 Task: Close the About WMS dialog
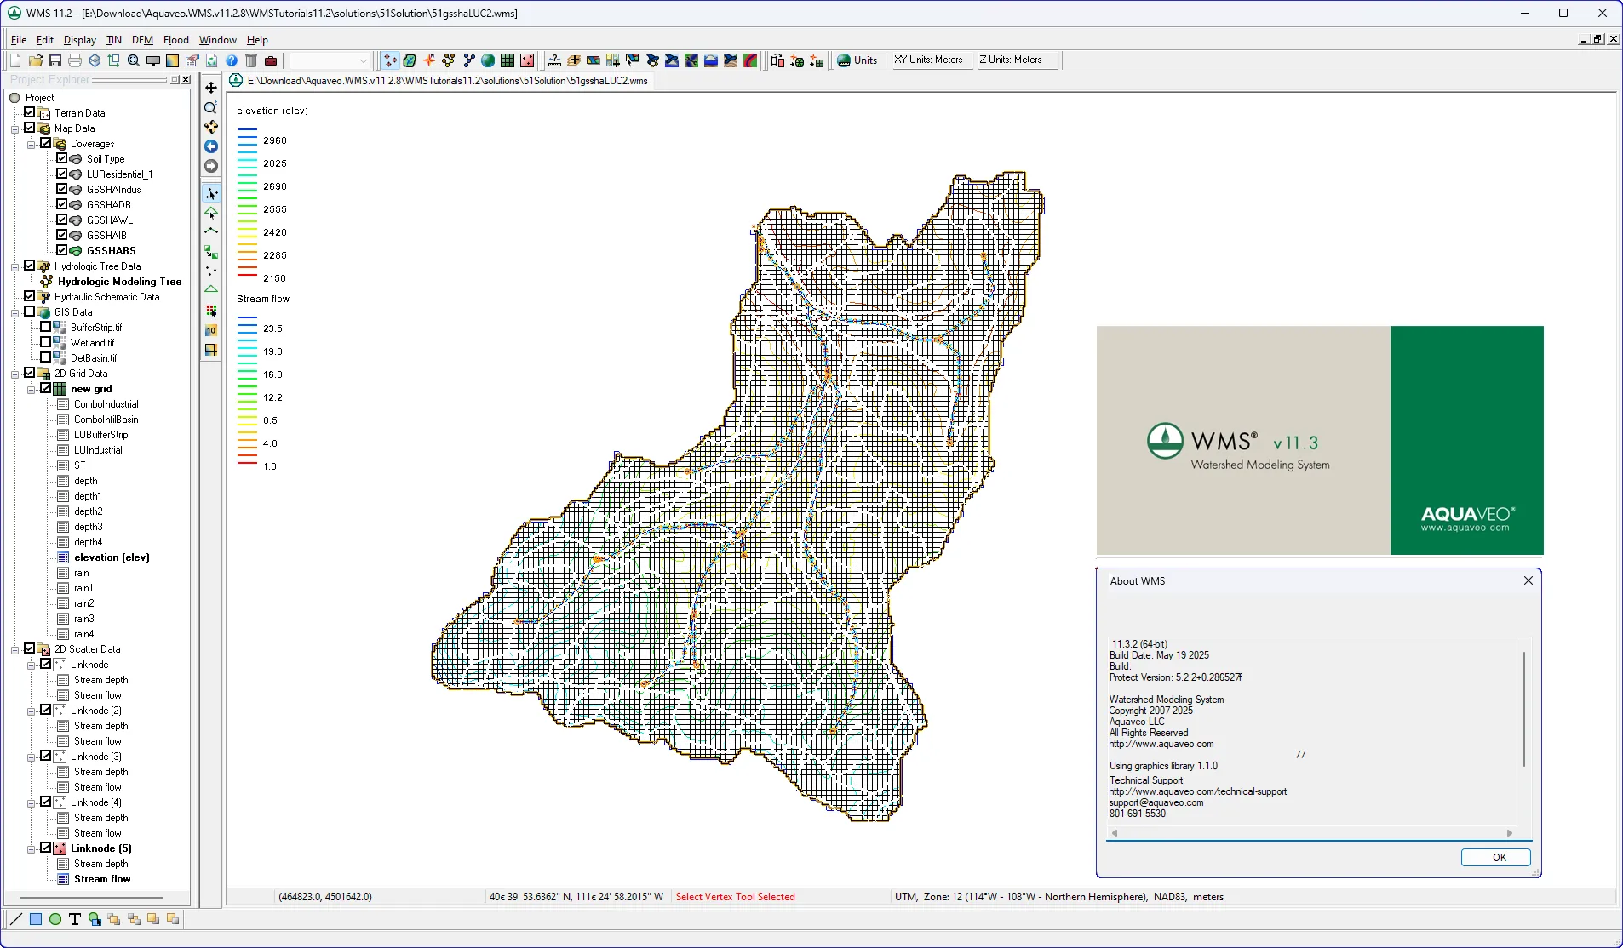point(1528,580)
